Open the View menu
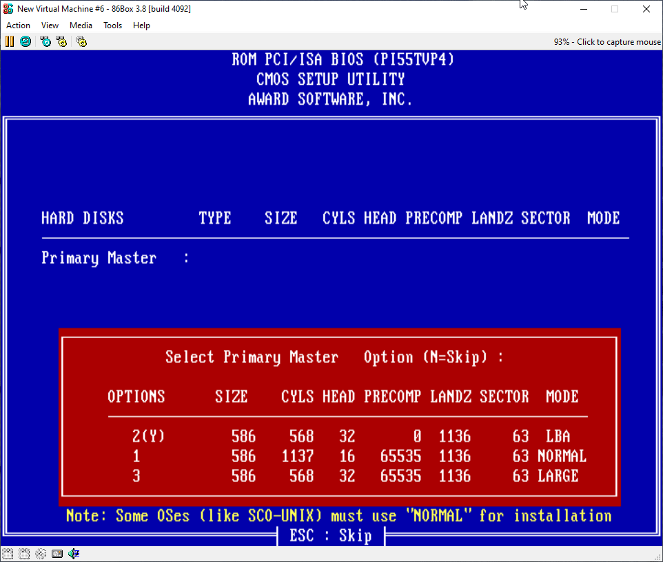663x562 pixels. [x=50, y=25]
